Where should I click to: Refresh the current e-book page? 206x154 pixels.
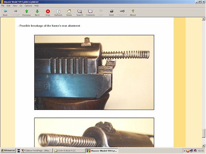pos(58,13)
